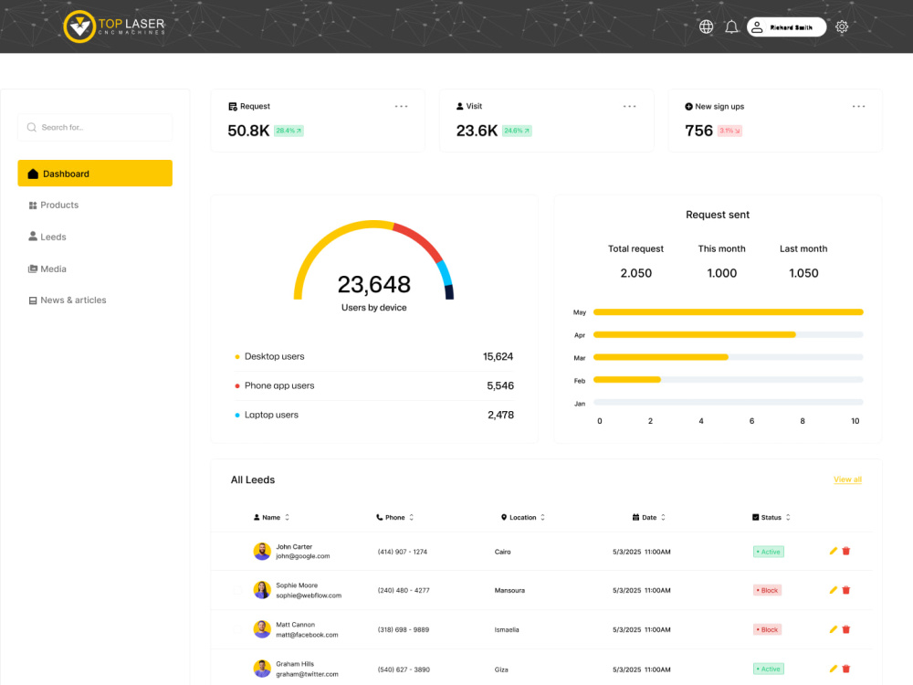Image resolution: width=913 pixels, height=685 pixels.
Task: Open Media in sidebar
Action: (x=47, y=269)
